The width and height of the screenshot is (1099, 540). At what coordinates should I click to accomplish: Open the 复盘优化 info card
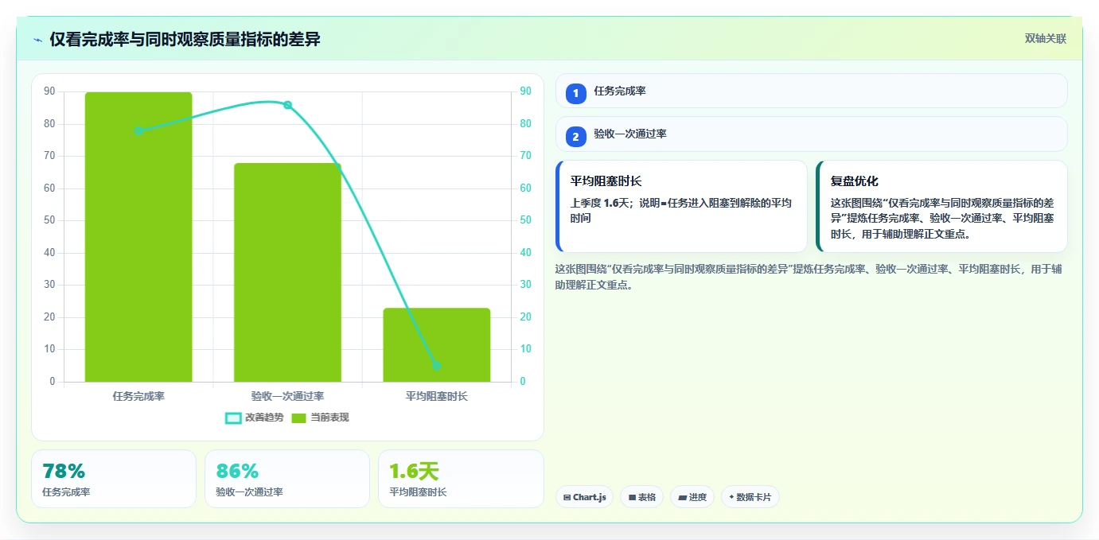tap(941, 206)
